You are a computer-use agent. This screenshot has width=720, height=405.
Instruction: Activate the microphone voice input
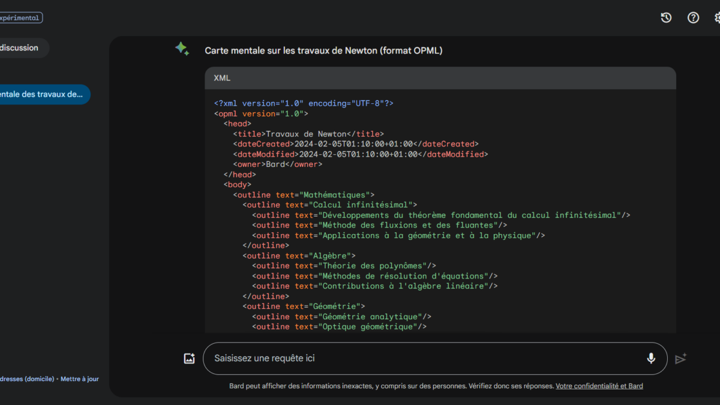[x=651, y=359]
